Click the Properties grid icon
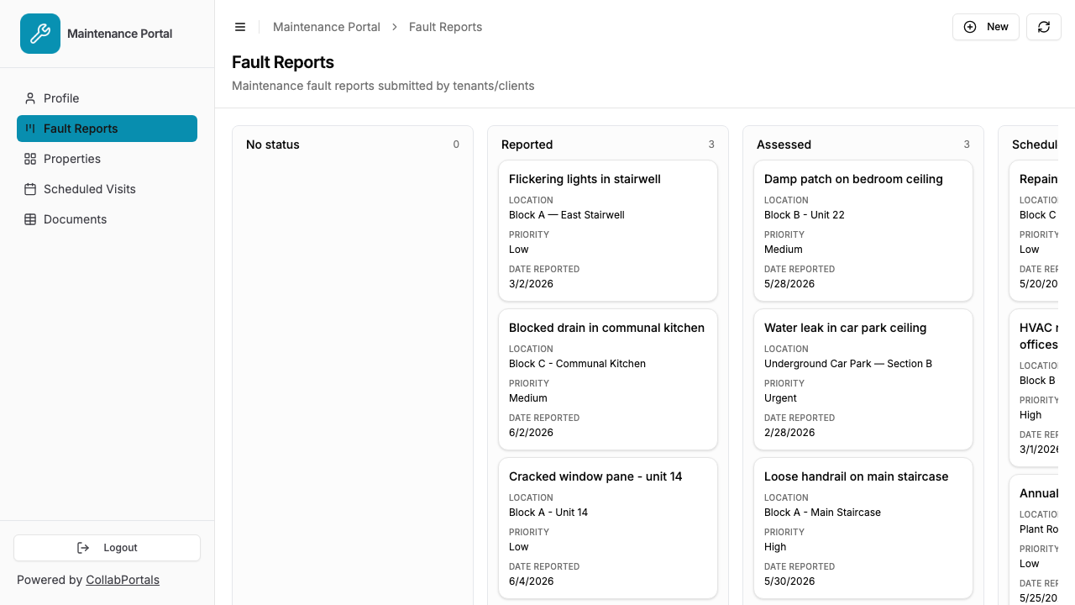This screenshot has height=605, width=1075. 30,159
